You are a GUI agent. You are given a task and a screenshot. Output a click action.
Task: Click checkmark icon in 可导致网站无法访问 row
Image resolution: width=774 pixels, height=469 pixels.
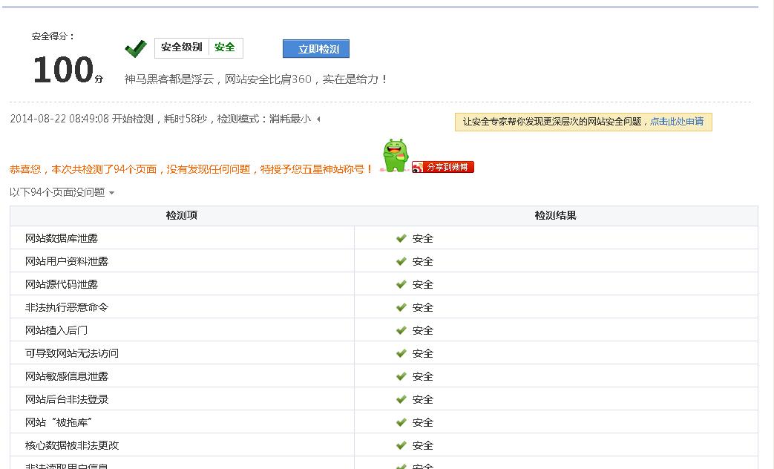pos(401,353)
